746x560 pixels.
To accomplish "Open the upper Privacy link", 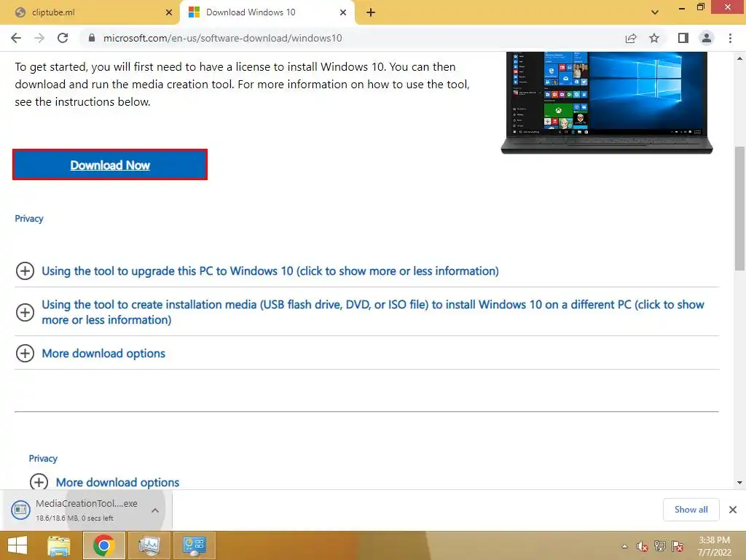I will point(29,219).
